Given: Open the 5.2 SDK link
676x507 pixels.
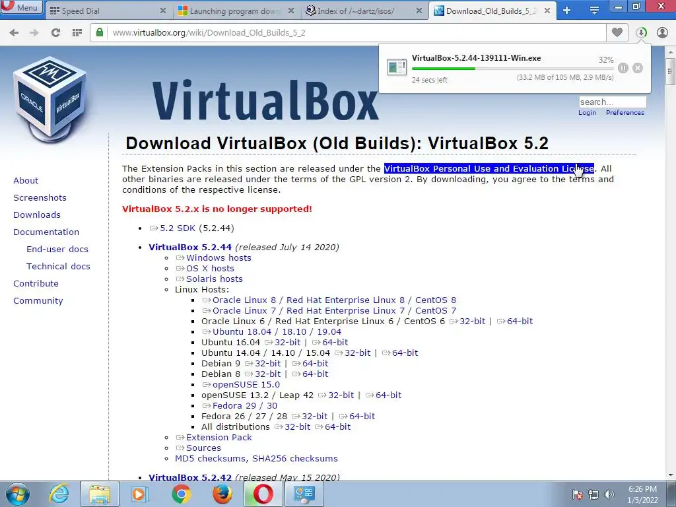Looking at the screenshot, I should coord(172,228).
